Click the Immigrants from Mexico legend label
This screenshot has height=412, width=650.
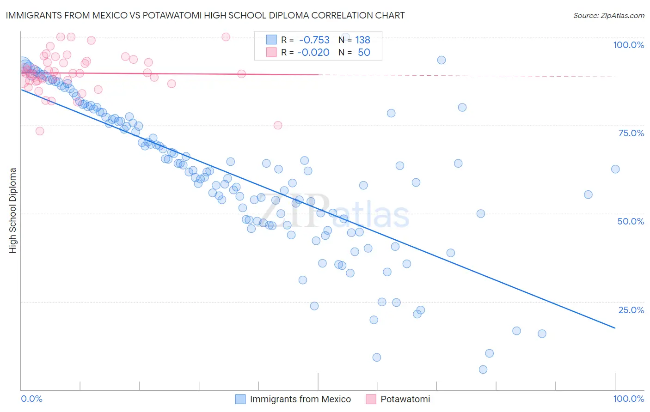(x=300, y=399)
